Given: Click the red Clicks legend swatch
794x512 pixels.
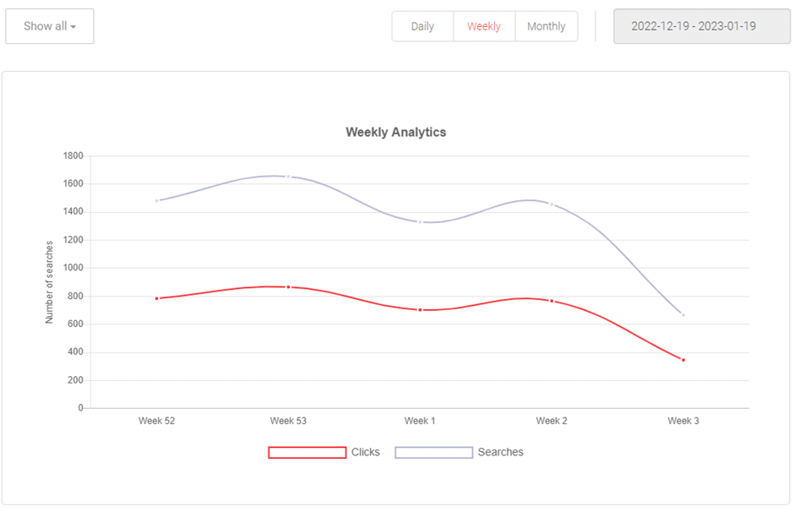Looking at the screenshot, I should click(x=307, y=452).
